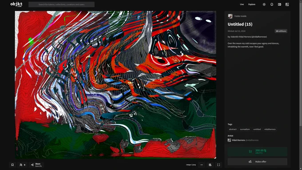Image resolution: width=302 pixels, height=170 pixels.
Task: Select the untitled tag
Action: (x=257, y=129)
